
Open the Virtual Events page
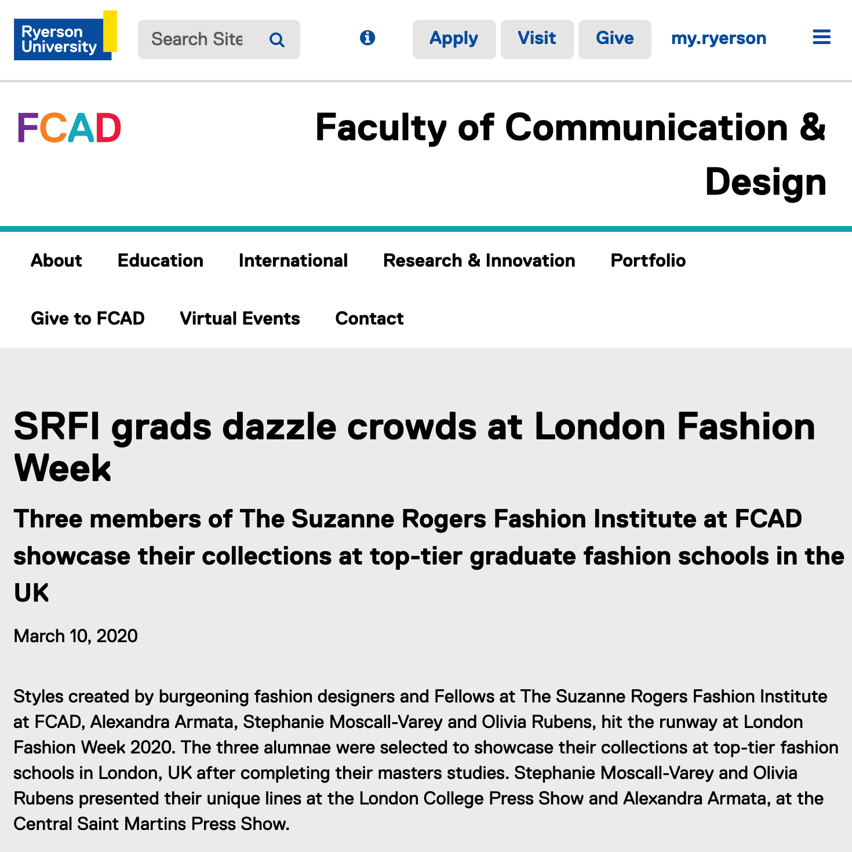click(239, 319)
